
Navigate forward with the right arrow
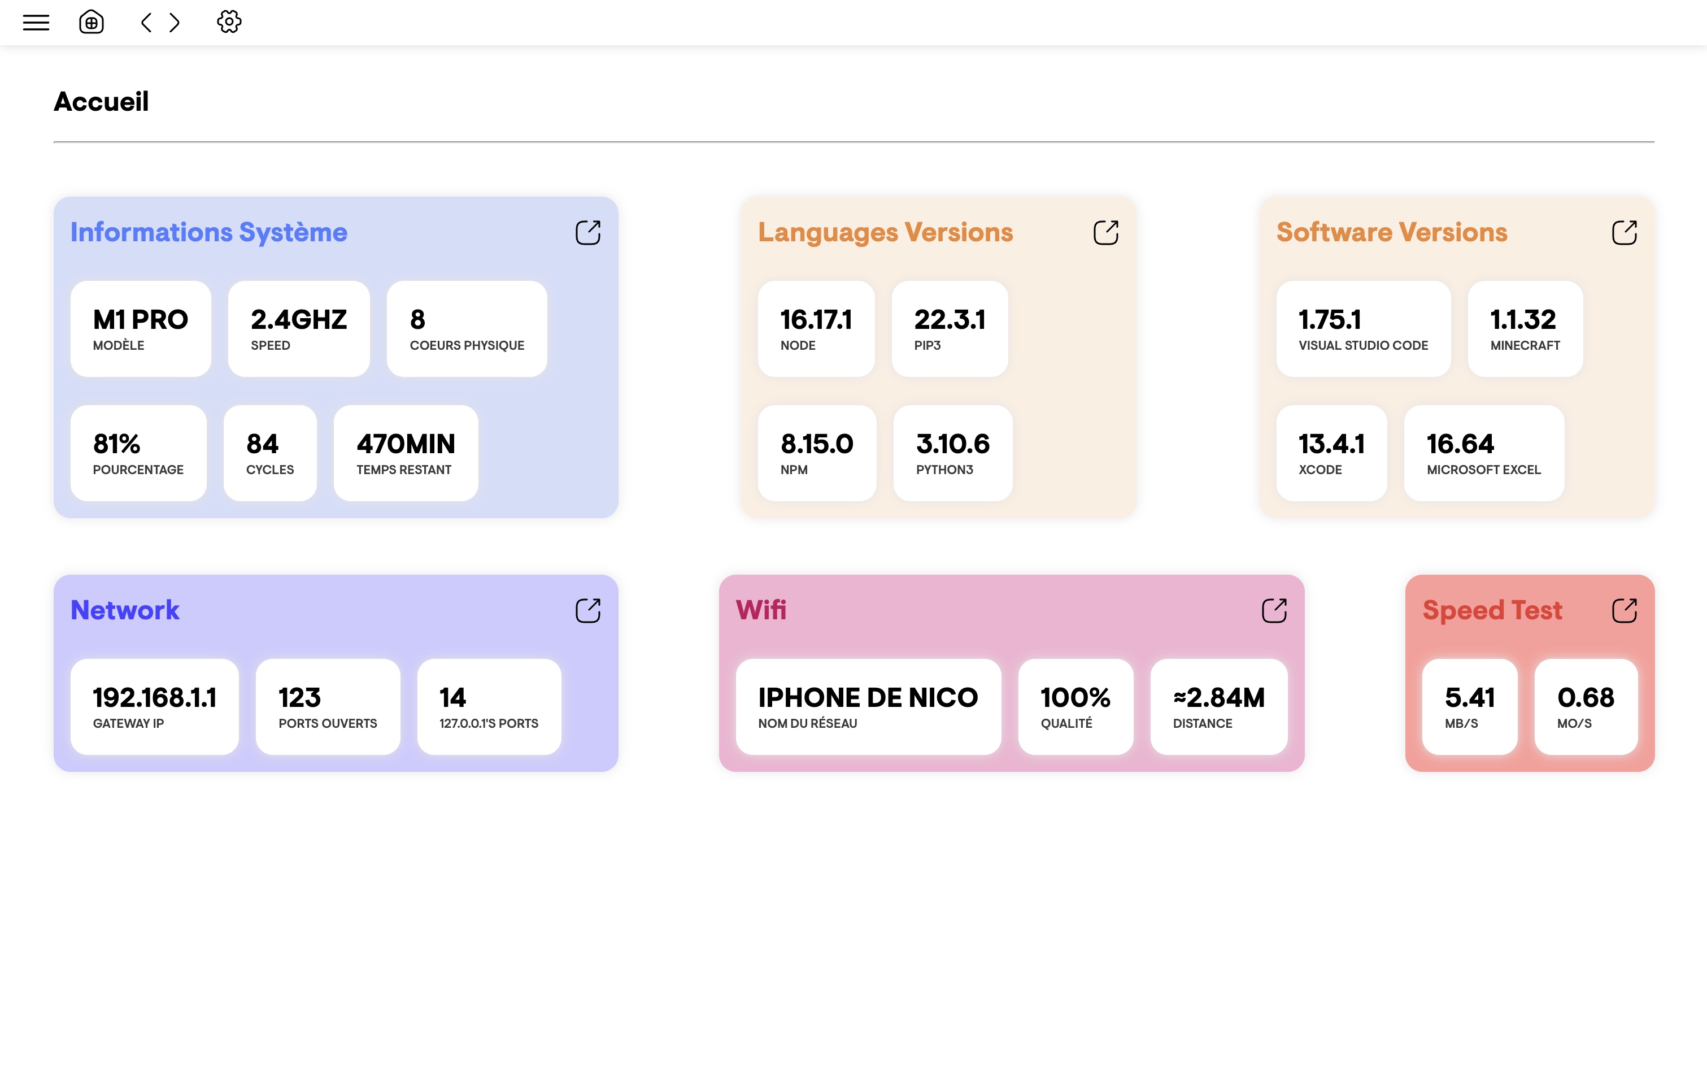[173, 22]
